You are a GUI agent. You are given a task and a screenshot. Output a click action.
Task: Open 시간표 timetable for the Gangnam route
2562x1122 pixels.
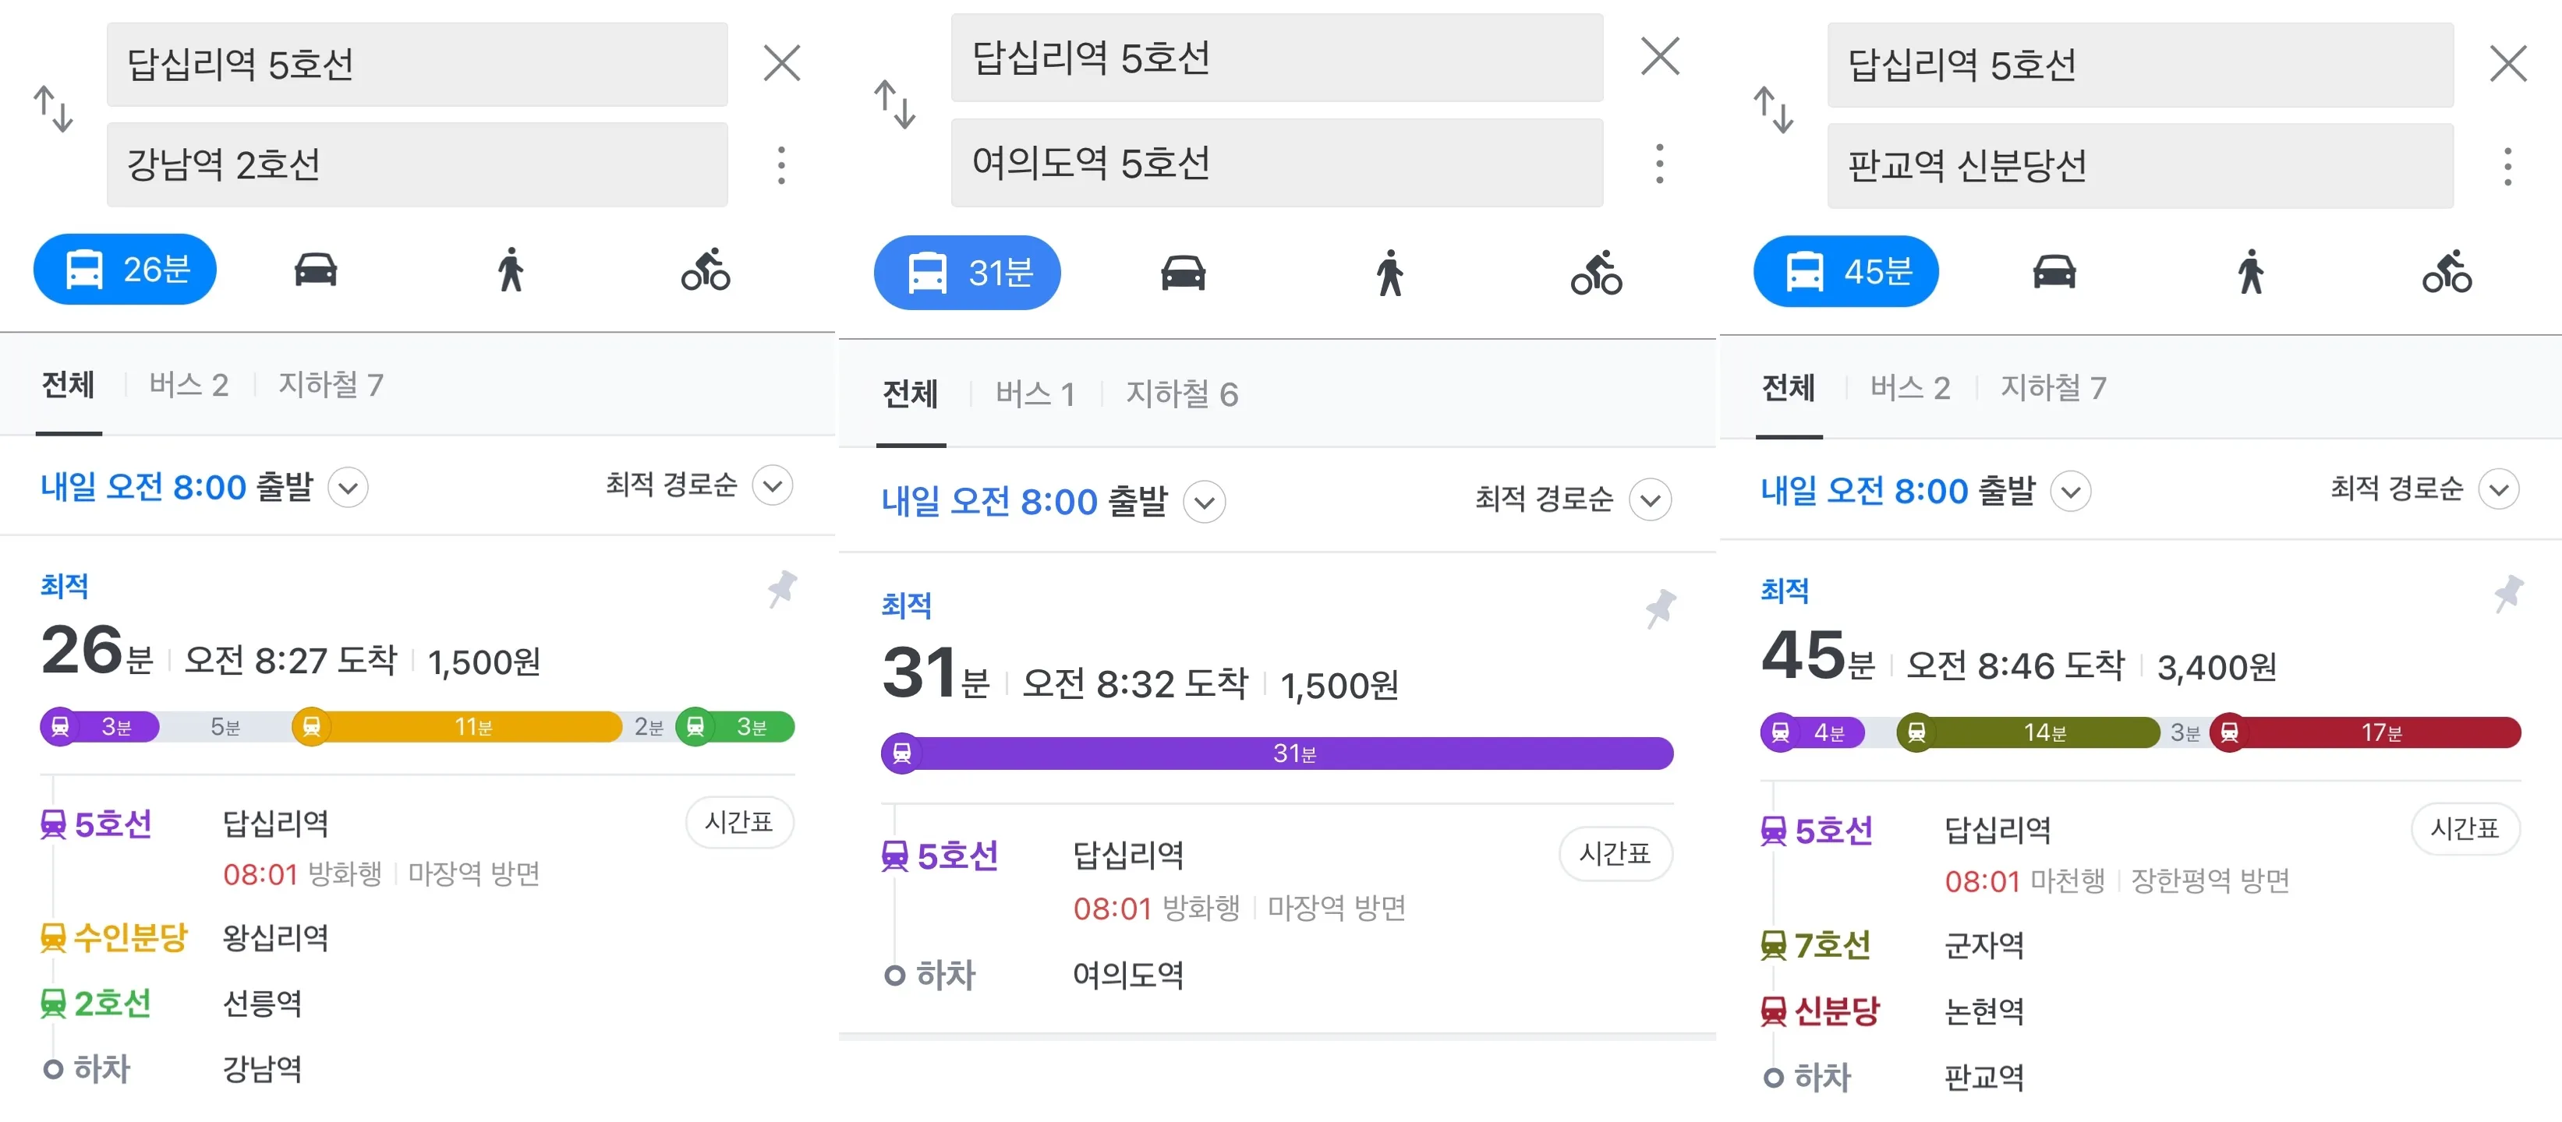point(739,822)
